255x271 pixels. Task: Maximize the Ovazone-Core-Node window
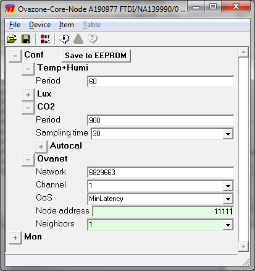(x=213, y=7)
